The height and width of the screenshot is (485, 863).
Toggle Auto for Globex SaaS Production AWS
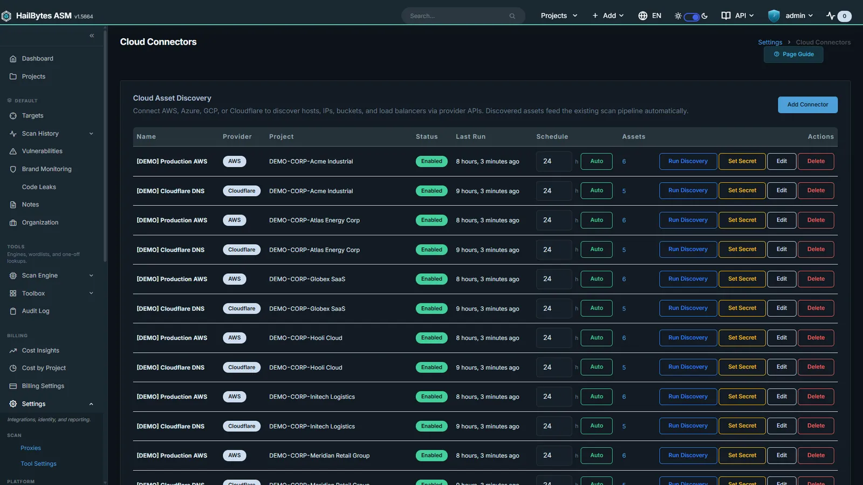pos(597,279)
